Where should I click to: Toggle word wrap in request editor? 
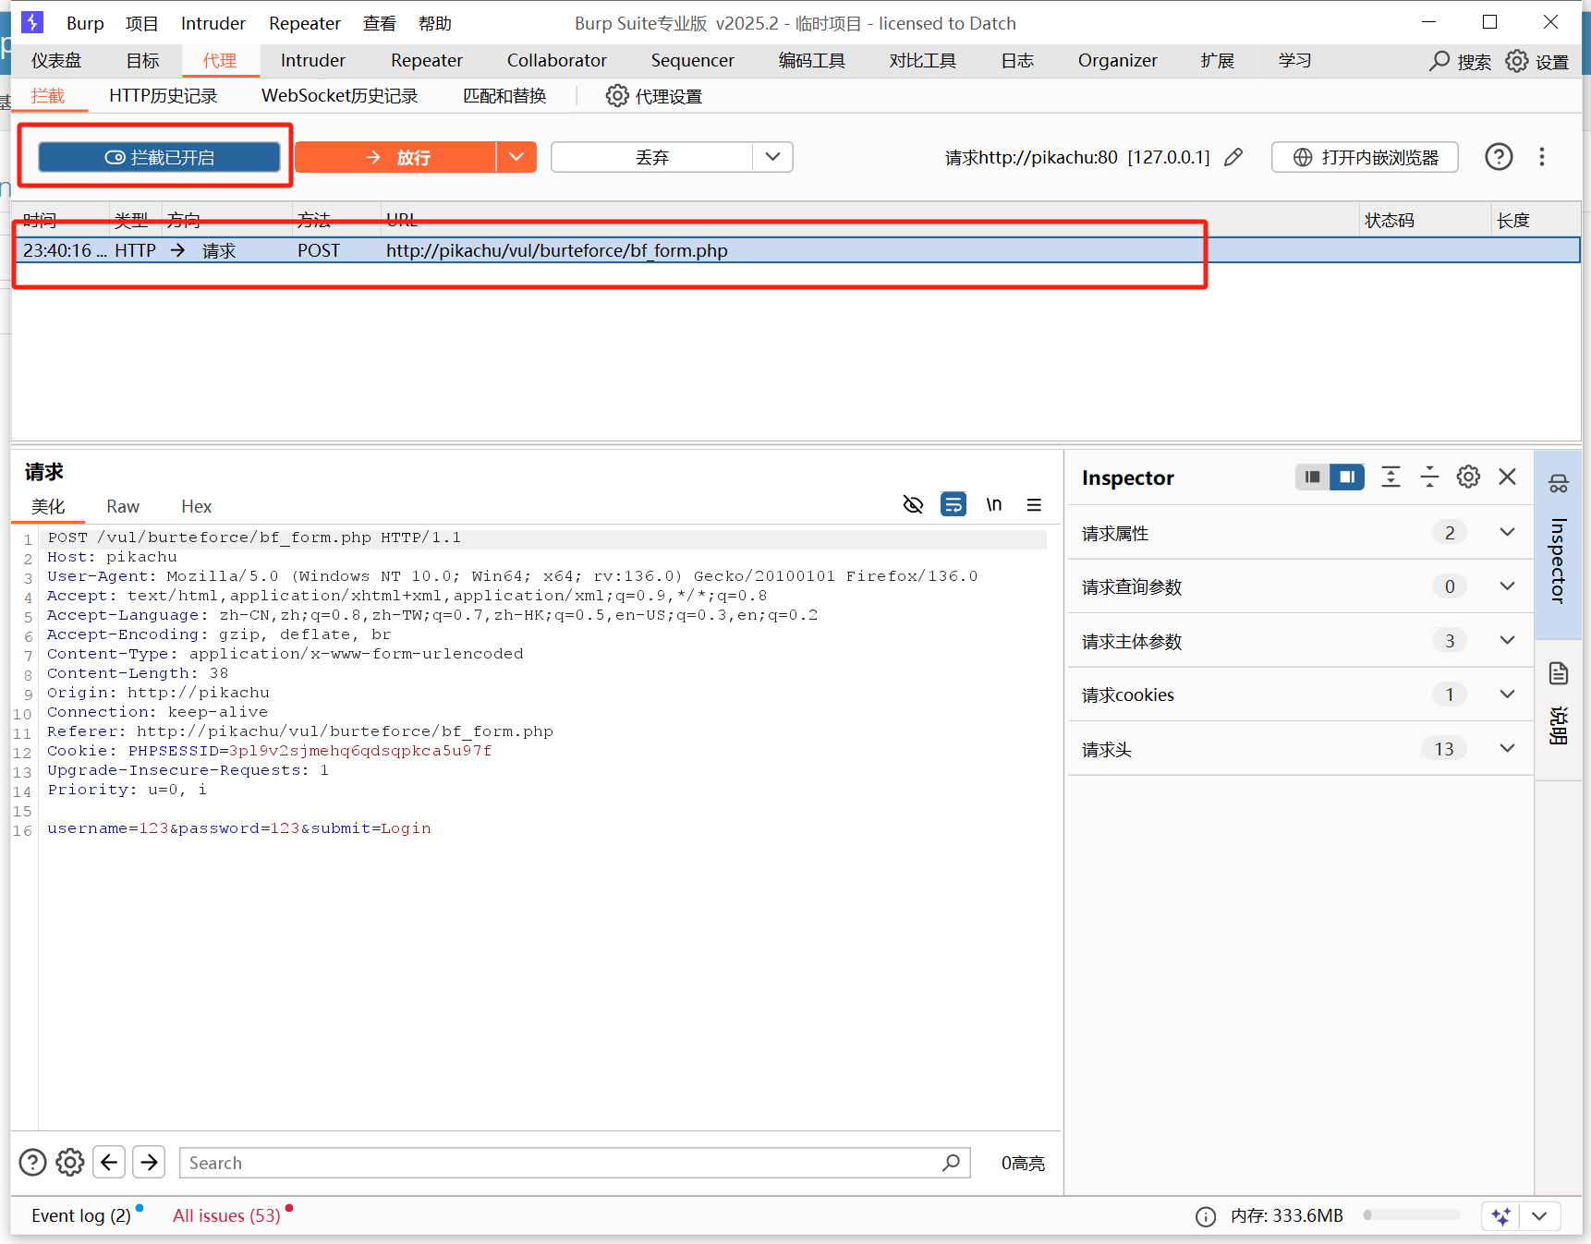tap(953, 504)
